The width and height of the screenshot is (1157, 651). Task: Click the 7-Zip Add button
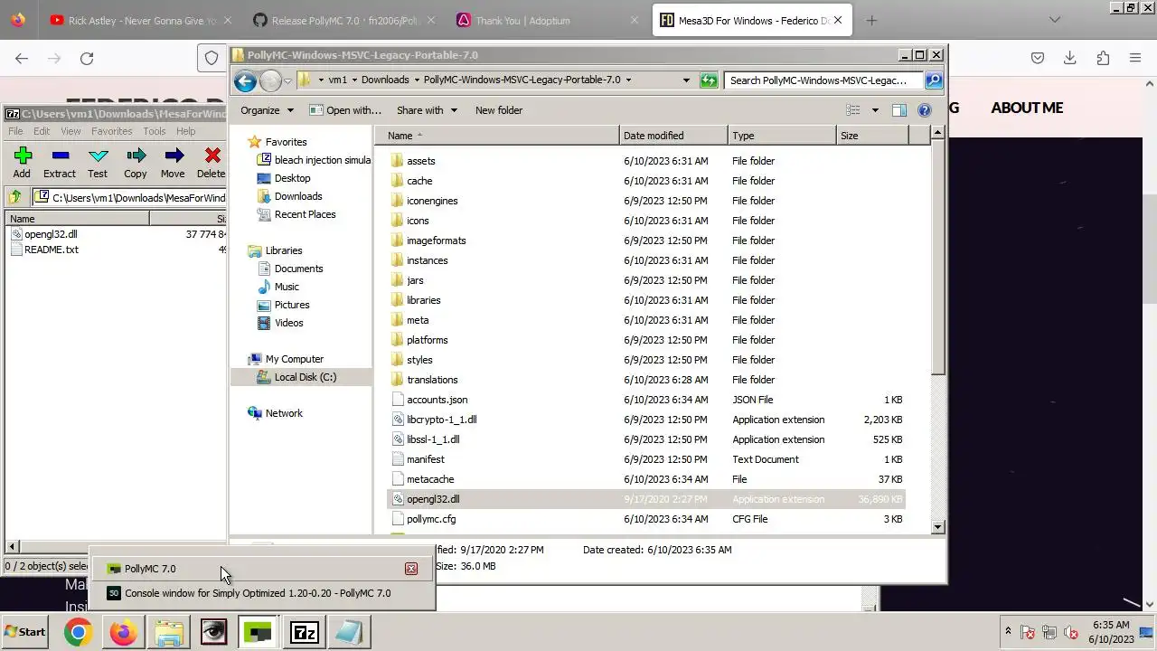pos(22,163)
